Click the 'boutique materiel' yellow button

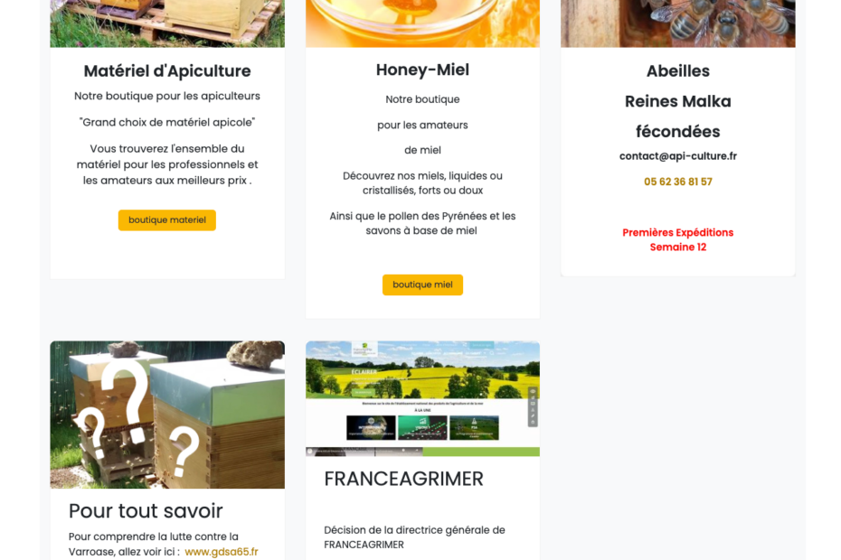tap(166, 220)
